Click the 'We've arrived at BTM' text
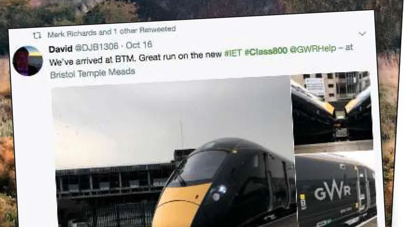The height and width of the screenshot is (227, 404). pyautogui.click(x=92, y=60)
